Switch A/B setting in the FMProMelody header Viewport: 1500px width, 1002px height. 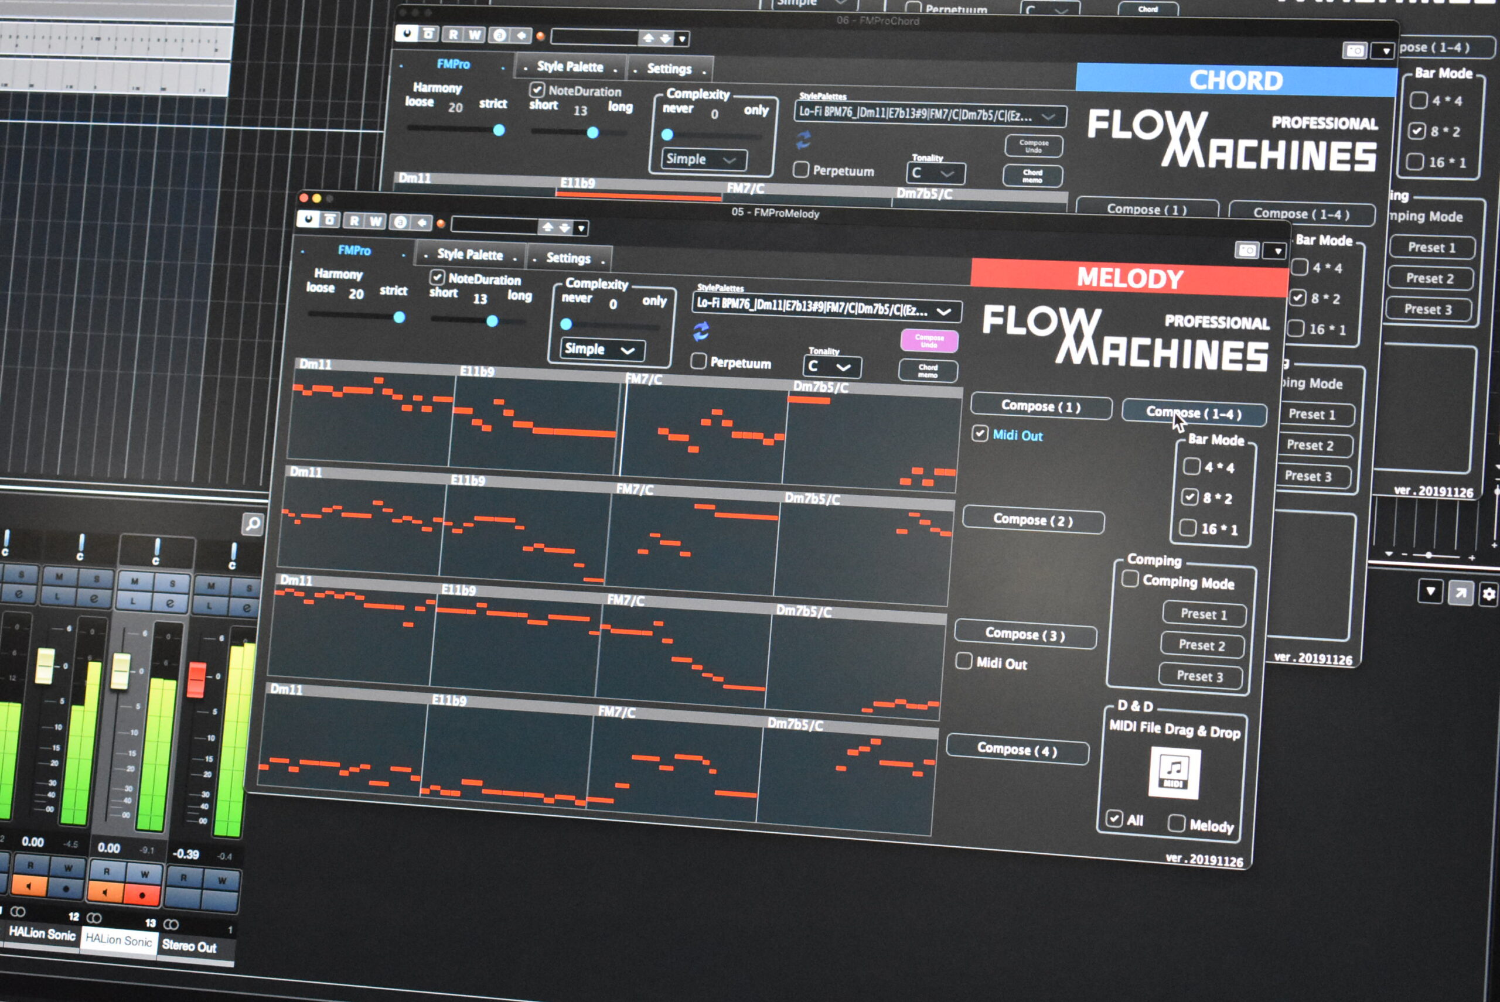click(400, 223)
